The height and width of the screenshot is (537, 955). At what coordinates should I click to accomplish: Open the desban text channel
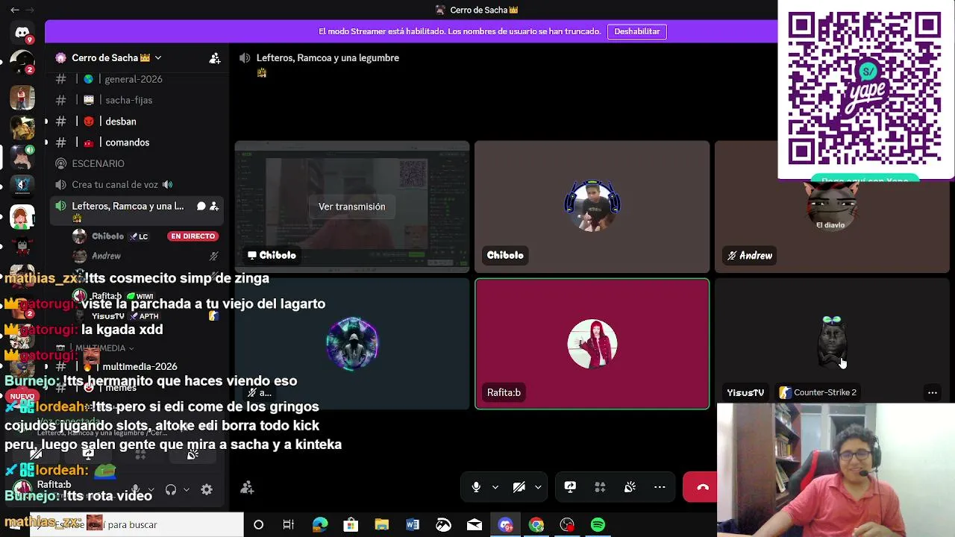coord(121,121)
